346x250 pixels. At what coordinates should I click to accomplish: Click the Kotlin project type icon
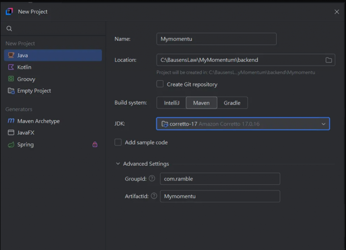11,67
